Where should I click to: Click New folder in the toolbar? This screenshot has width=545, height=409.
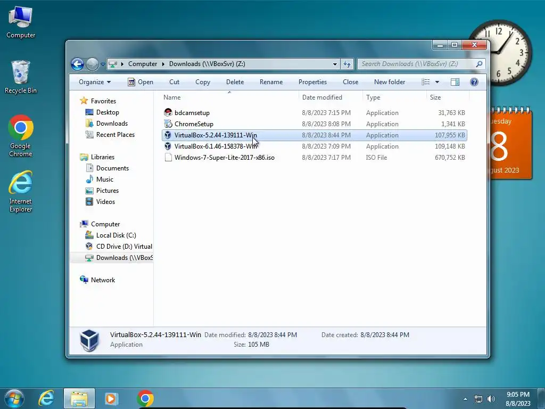tap(390, 82)
